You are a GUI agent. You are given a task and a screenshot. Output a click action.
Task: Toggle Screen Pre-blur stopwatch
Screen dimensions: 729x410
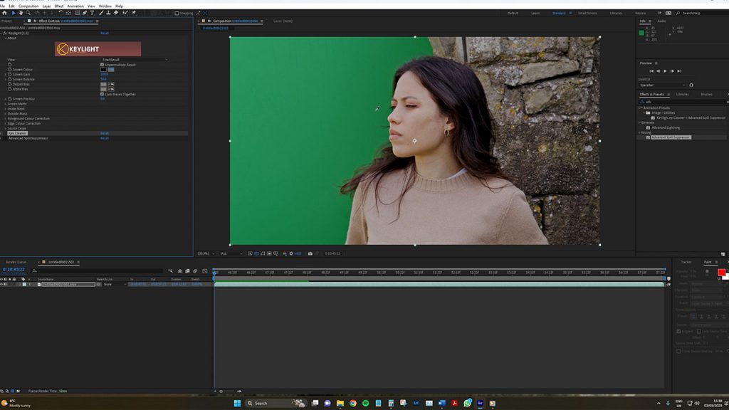click(x=10, y=98)
